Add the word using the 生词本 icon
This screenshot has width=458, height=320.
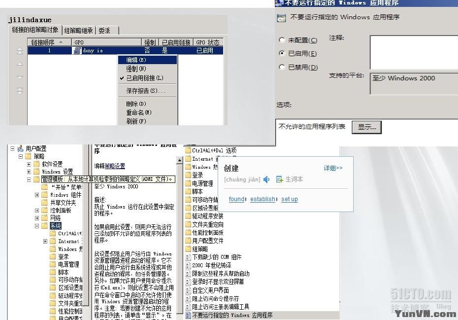click(279, 179)
